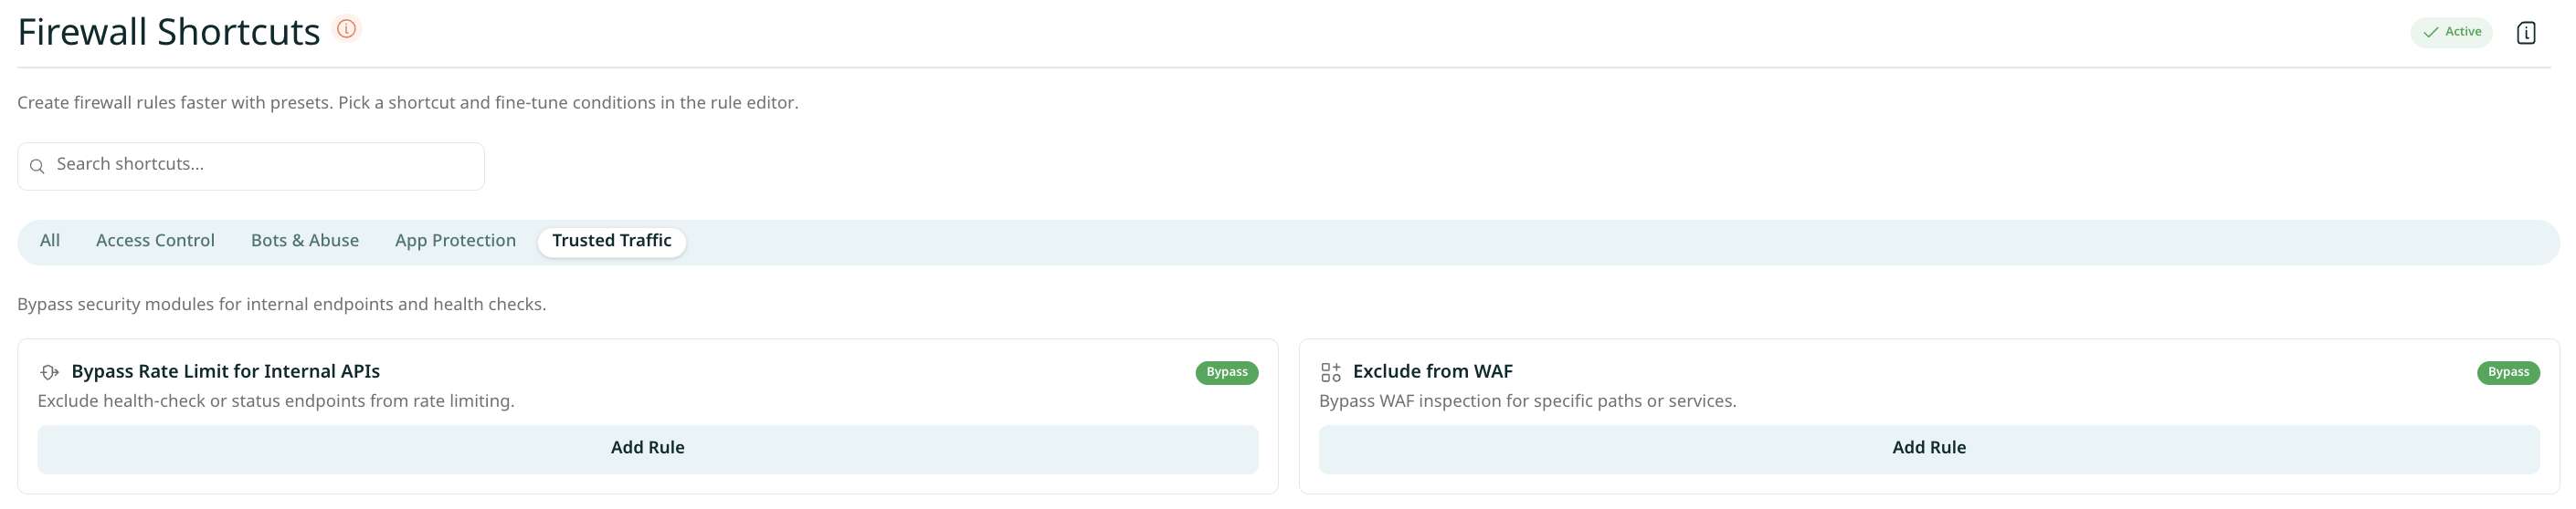The height and width of the screenshot is (509, 2576).
Task: Select the Access Control tab
Action: click(x=155, y=242)
